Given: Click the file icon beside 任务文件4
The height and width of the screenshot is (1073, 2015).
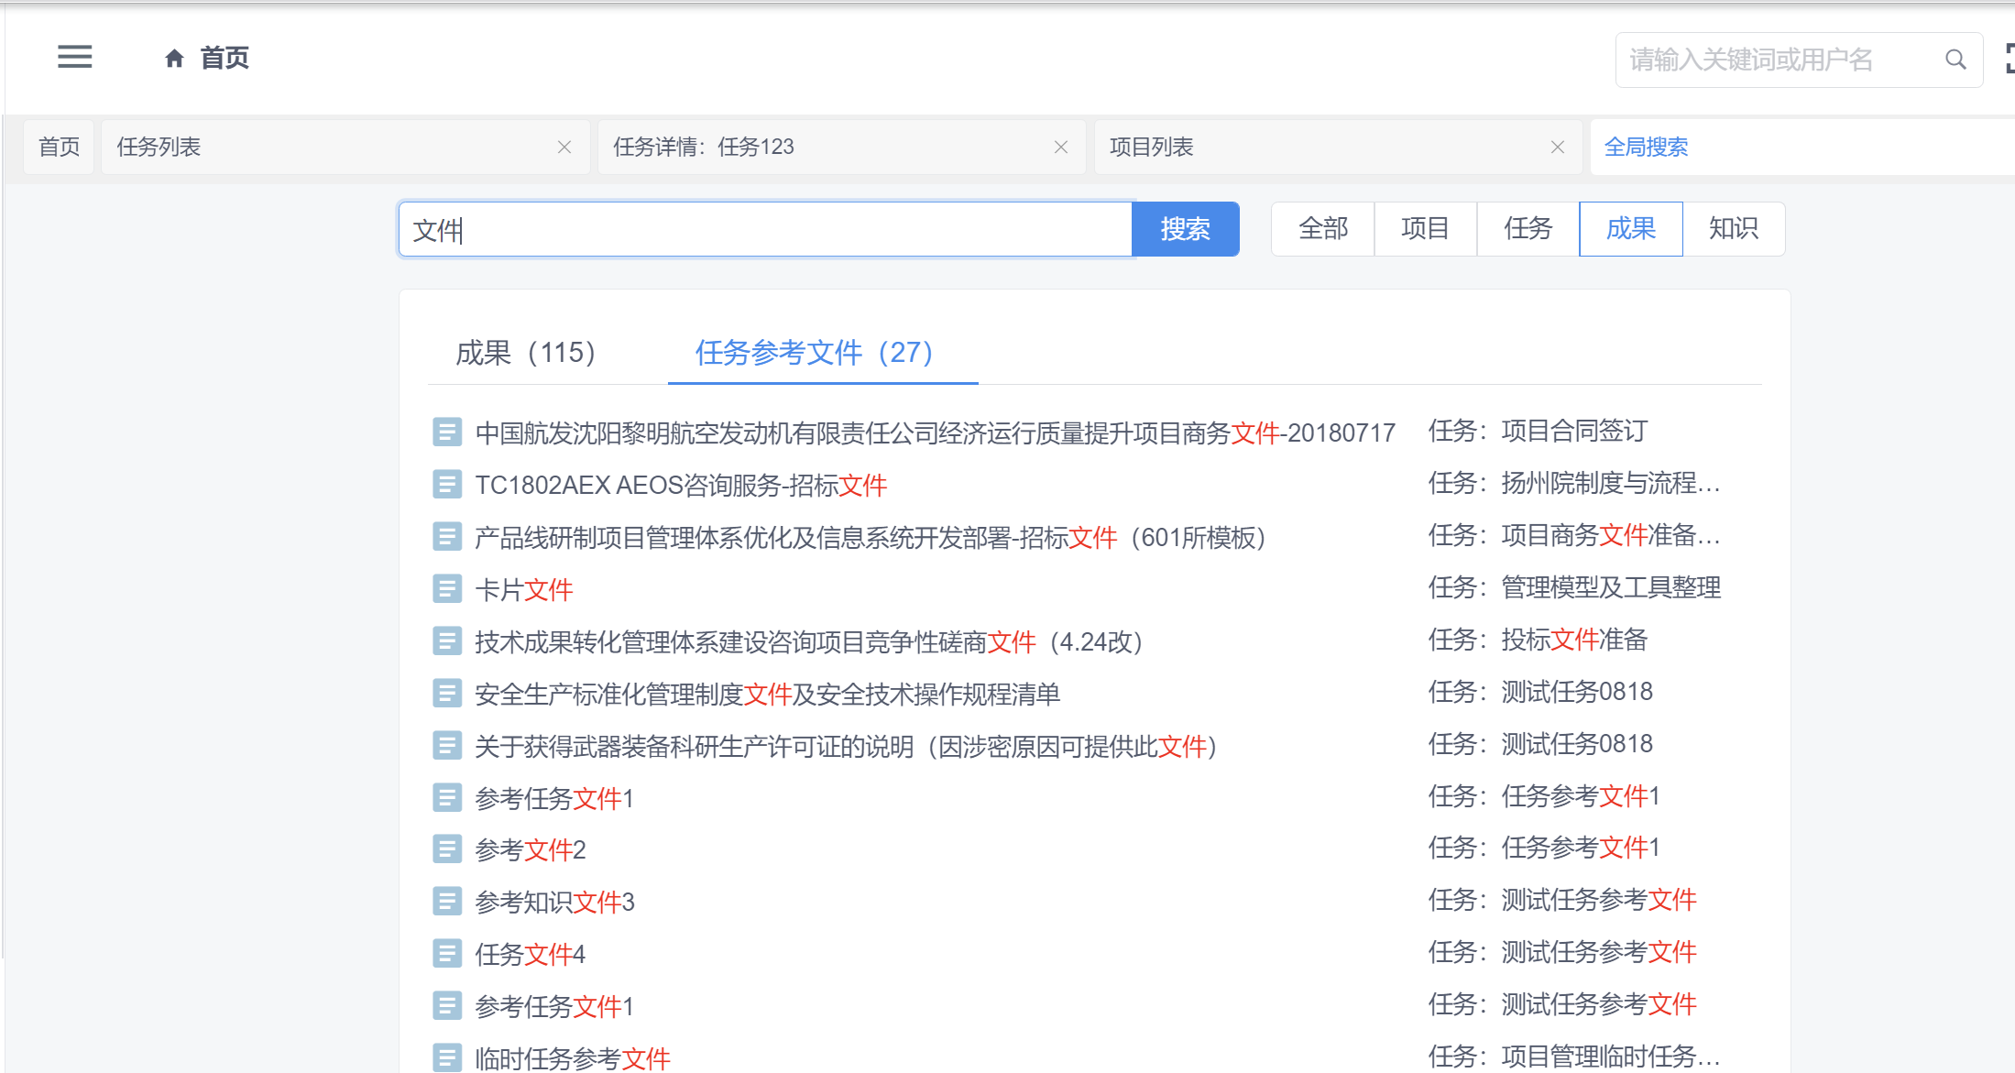Looking at the screenshot, I should click(447, 953).
